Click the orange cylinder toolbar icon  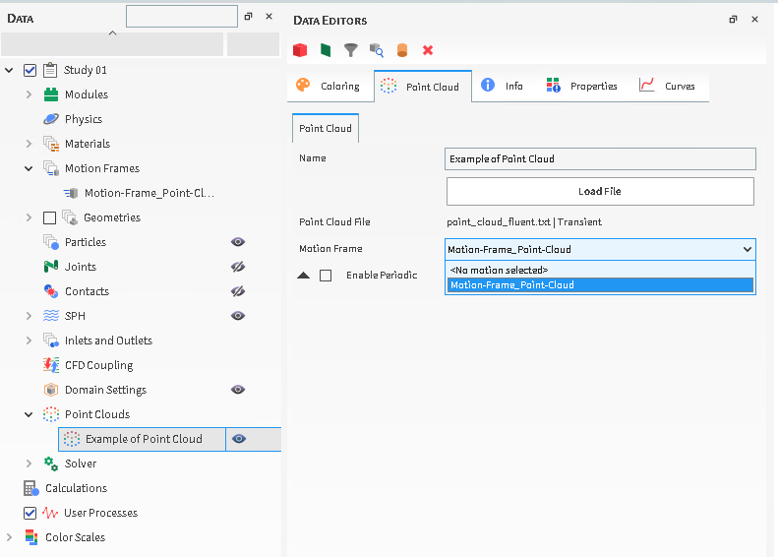tap(402, 50)
